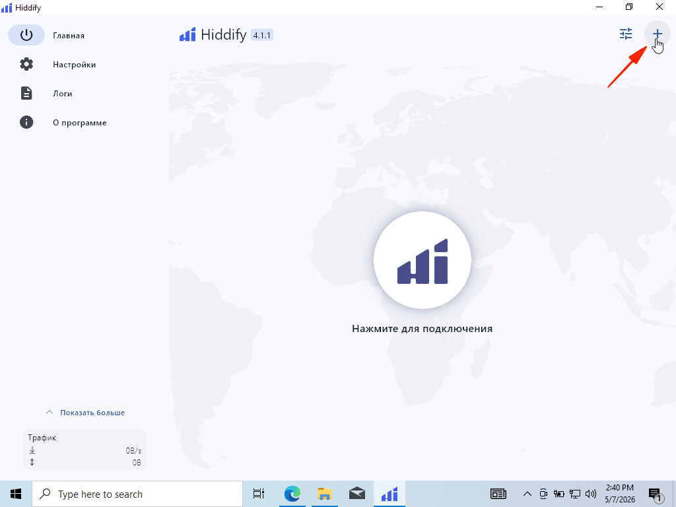Viewport: 676px width, 507px height.
Task: Click the volume speaker tray icon
Action: [591, 494]
